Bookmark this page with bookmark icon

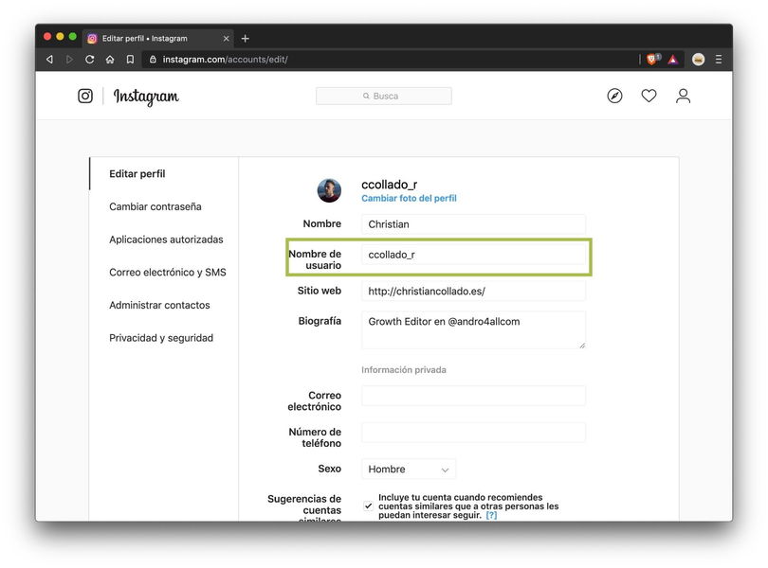(x=130, y=60)
